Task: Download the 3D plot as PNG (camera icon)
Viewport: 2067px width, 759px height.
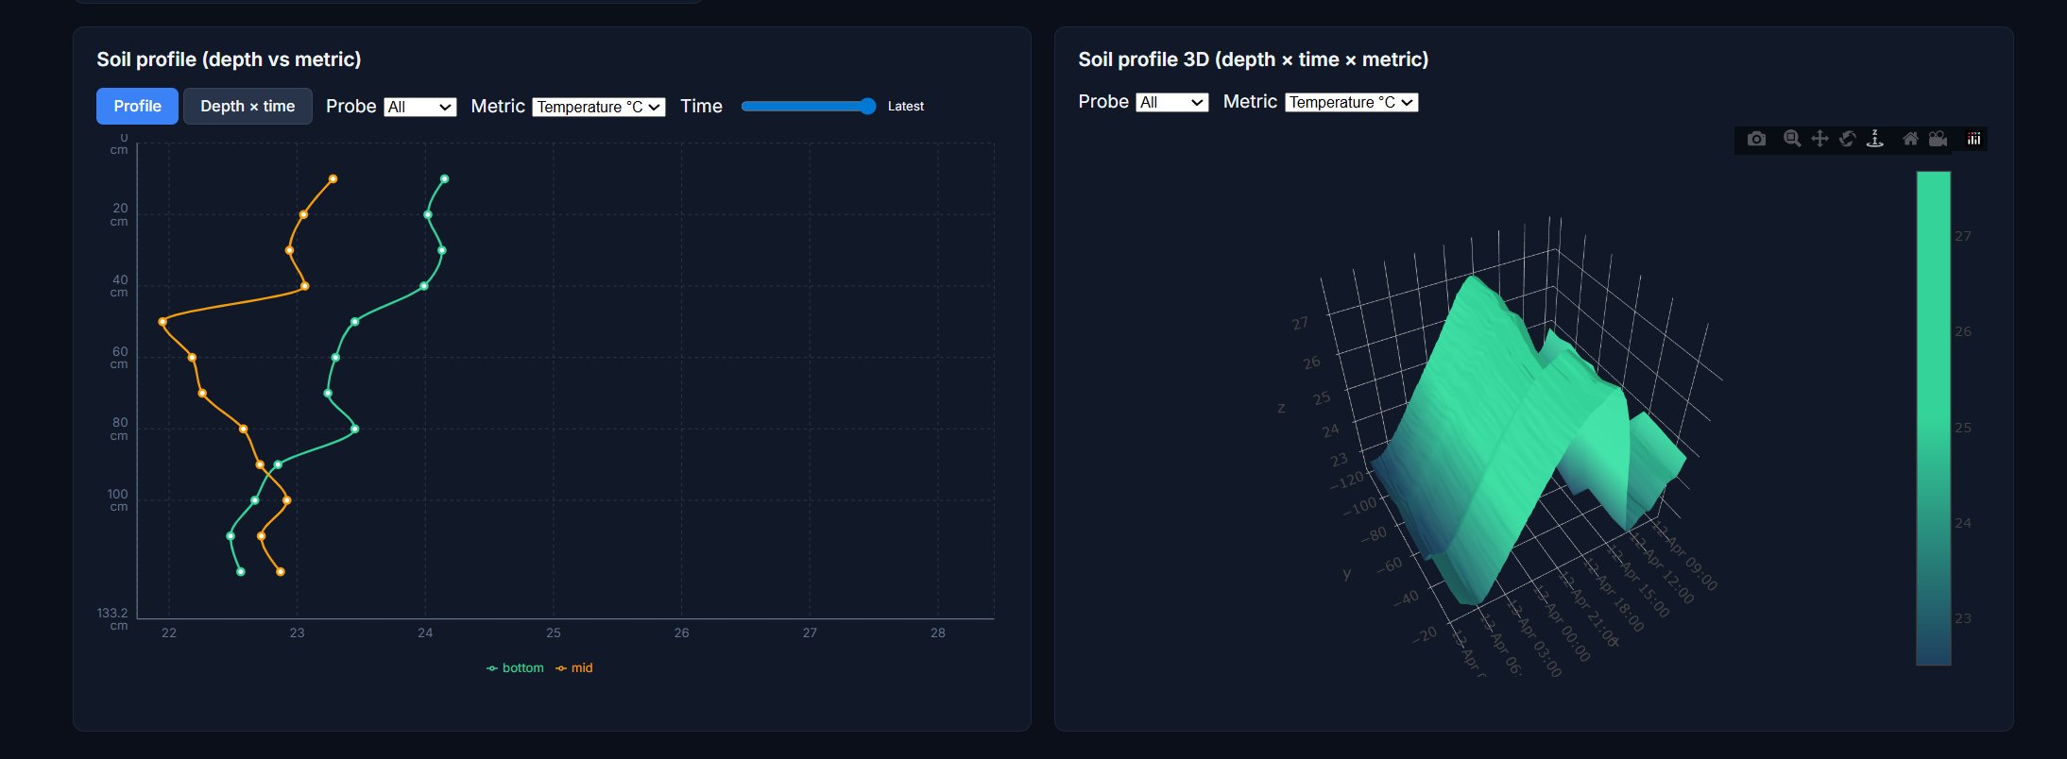Action: tap(1756, 140)
